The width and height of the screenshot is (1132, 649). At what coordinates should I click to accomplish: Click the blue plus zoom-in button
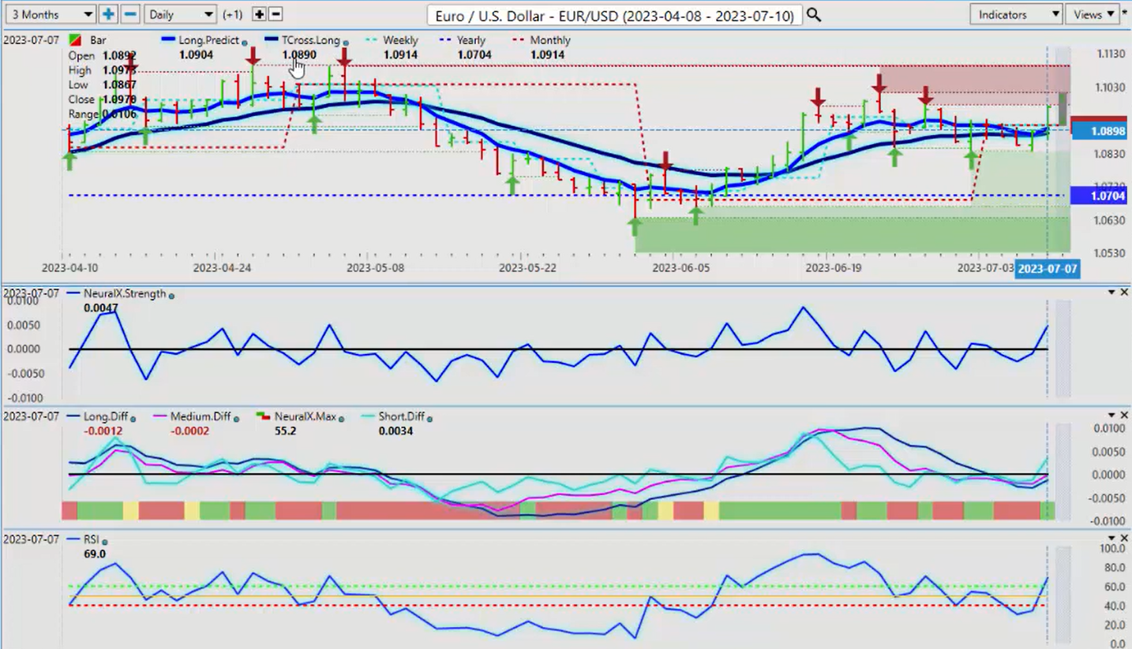pos(108,14)
